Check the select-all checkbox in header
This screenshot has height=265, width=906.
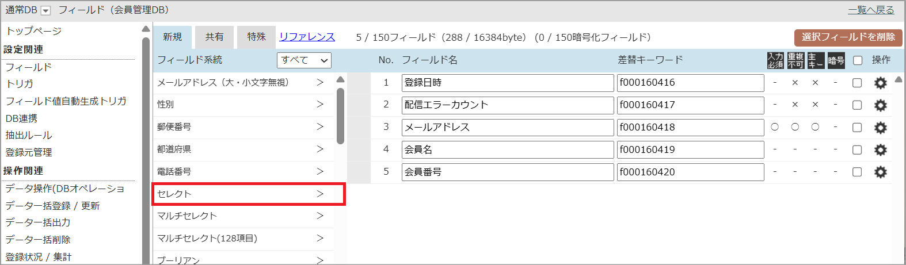coord(858,60)
